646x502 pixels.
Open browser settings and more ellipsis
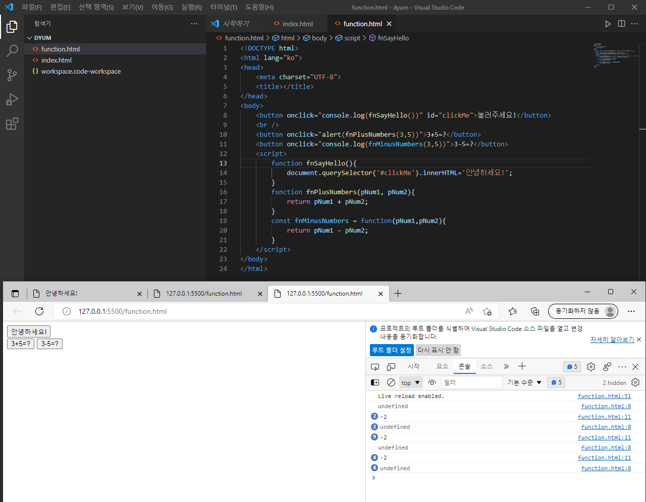631,311
